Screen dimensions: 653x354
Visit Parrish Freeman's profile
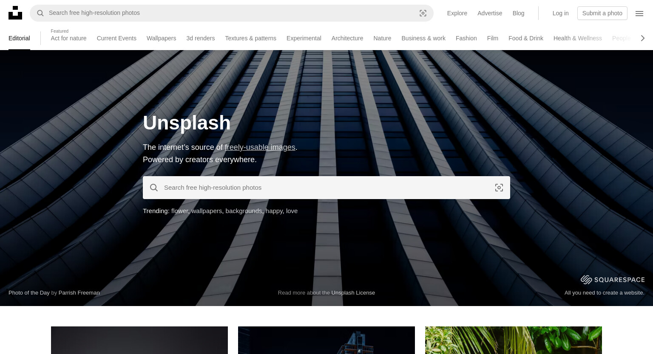click(79, 292)
